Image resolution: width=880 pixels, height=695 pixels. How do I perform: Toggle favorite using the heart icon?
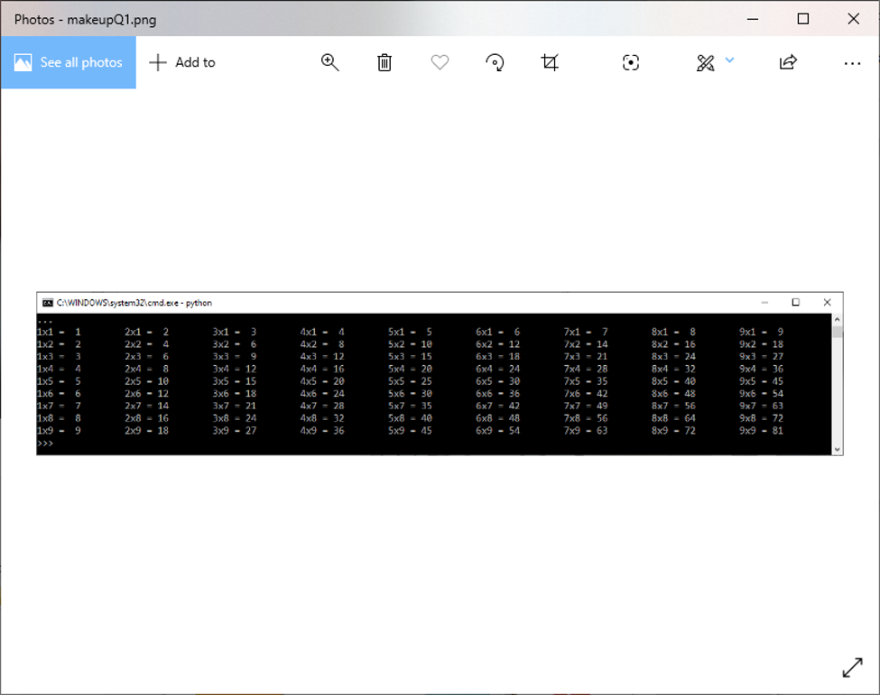click(440, 62)
